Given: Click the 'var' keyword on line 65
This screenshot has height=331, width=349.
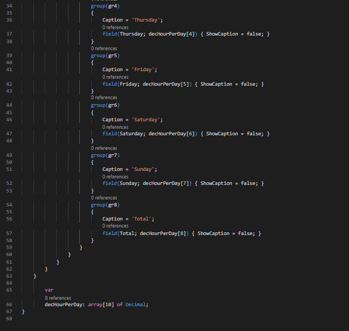Looking at the screenshot, I should click(x=49, y=290).
